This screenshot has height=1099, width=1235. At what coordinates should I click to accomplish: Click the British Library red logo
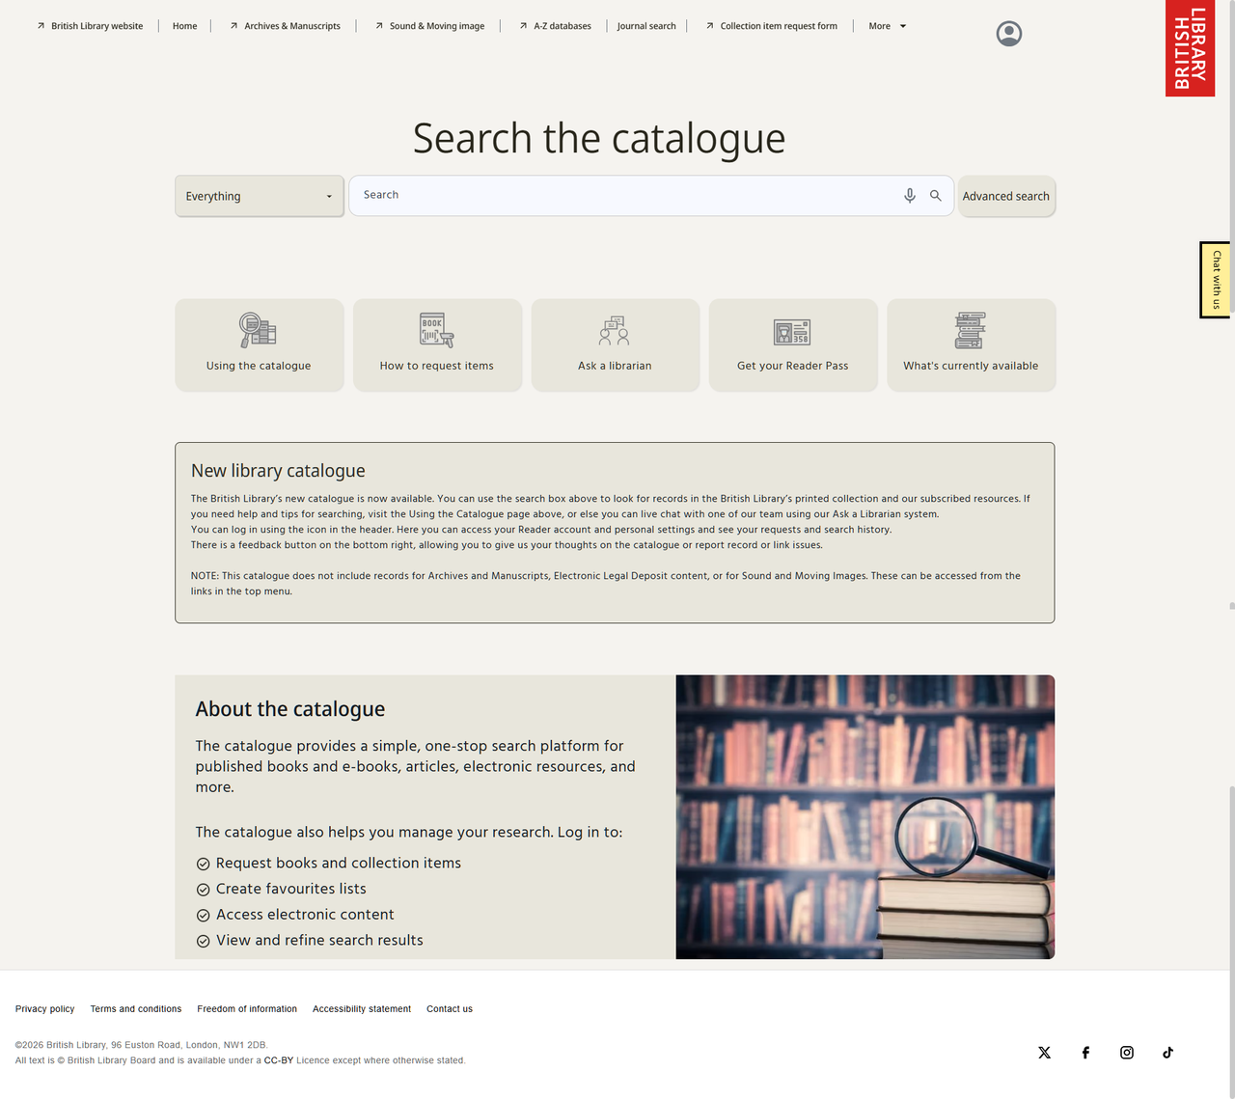click(1190, 48)
